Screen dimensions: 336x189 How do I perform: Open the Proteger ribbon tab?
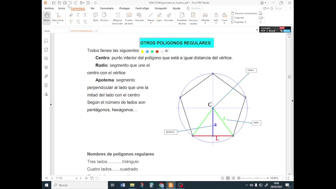click(124, 8)
